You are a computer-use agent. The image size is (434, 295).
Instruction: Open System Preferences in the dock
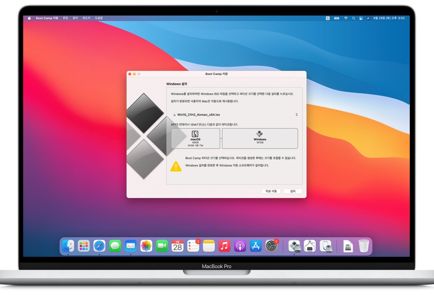tap(271, 246)
